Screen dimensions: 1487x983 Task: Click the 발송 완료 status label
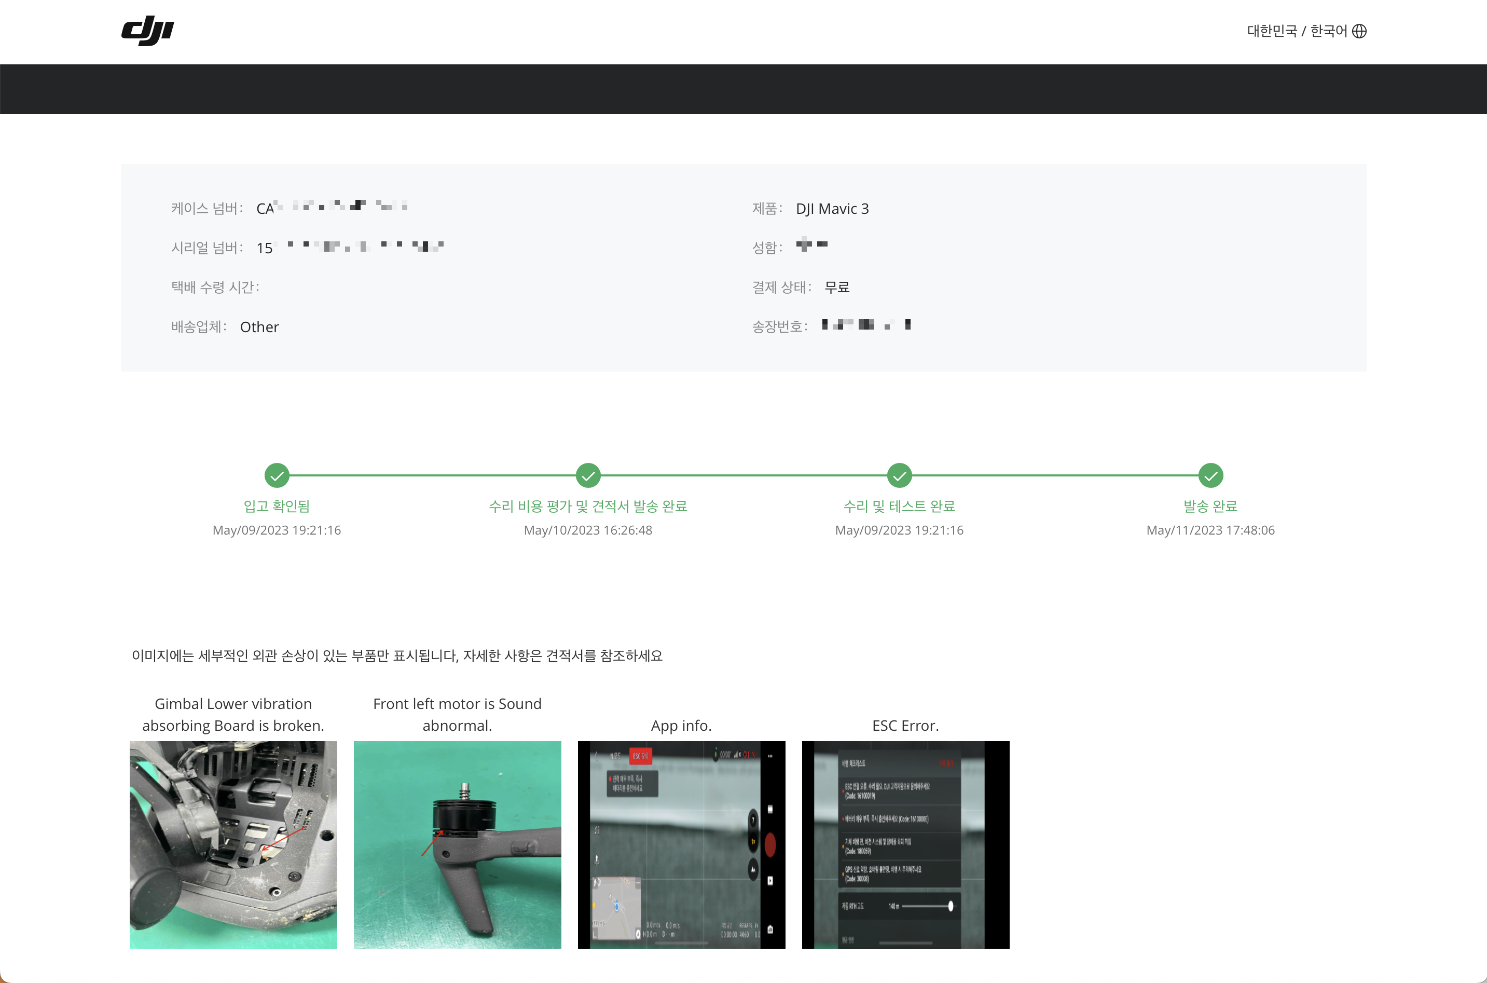1210,506
